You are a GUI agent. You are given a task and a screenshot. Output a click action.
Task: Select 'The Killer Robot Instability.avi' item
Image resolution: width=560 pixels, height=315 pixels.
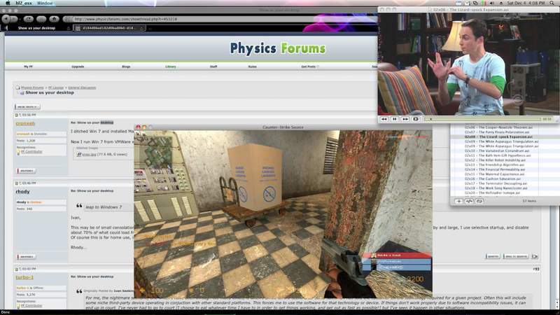tap(496, 160)
